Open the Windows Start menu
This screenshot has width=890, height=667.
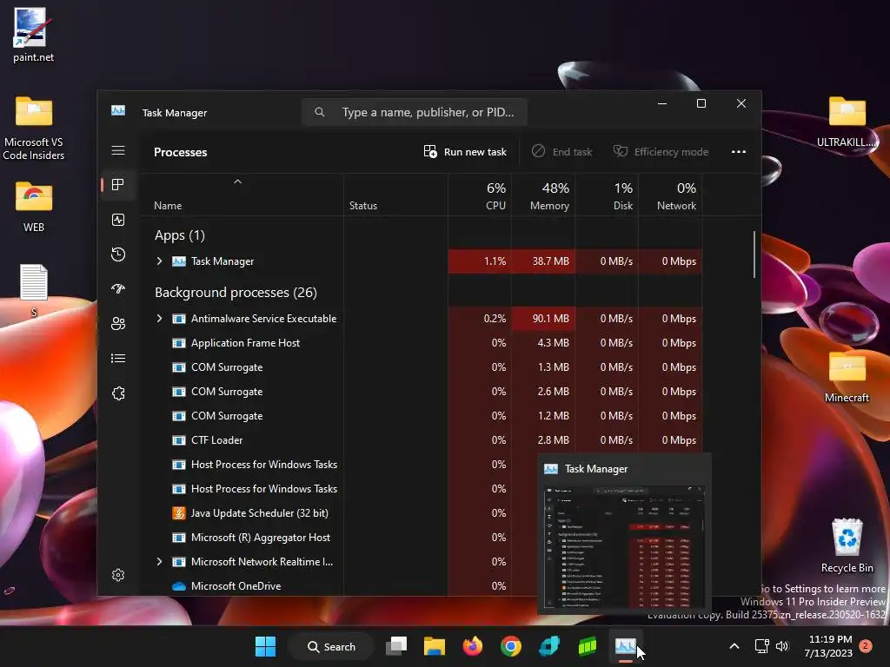click(x=265, y=646)
